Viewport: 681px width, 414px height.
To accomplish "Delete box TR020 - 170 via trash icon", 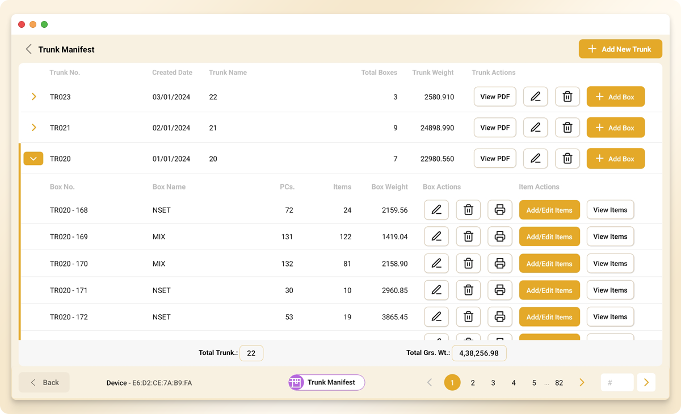I will tap(468, 264).
